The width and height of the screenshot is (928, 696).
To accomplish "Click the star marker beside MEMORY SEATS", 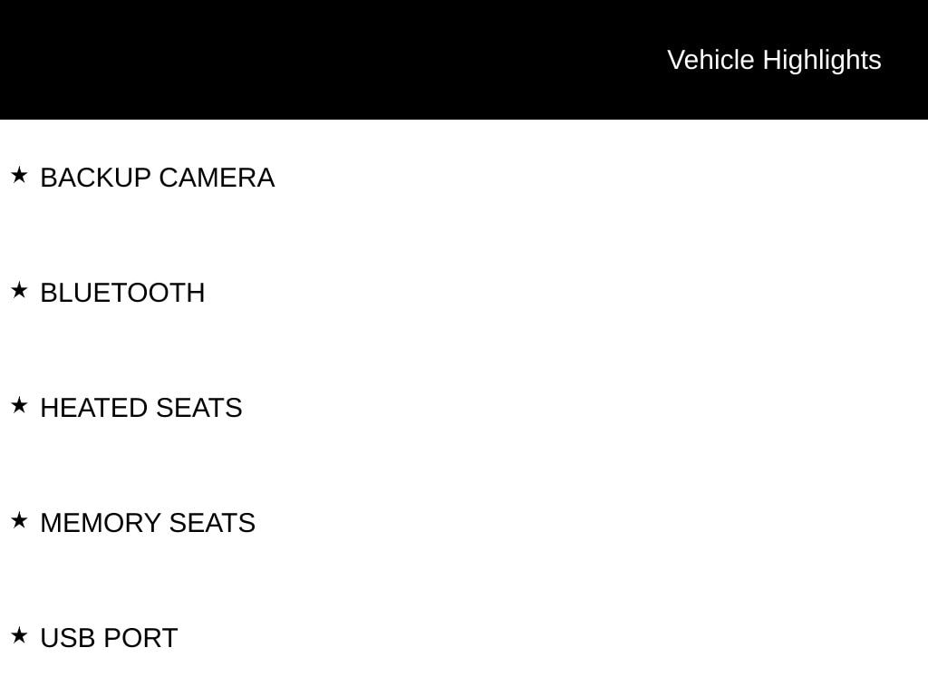I will click(x=20, y=521).
